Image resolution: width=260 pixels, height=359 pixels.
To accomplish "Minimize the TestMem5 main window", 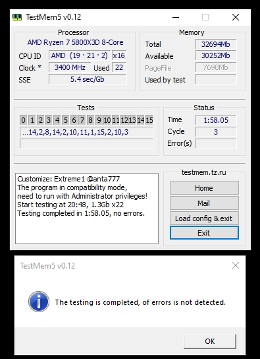I will click(x=176, y=17).
